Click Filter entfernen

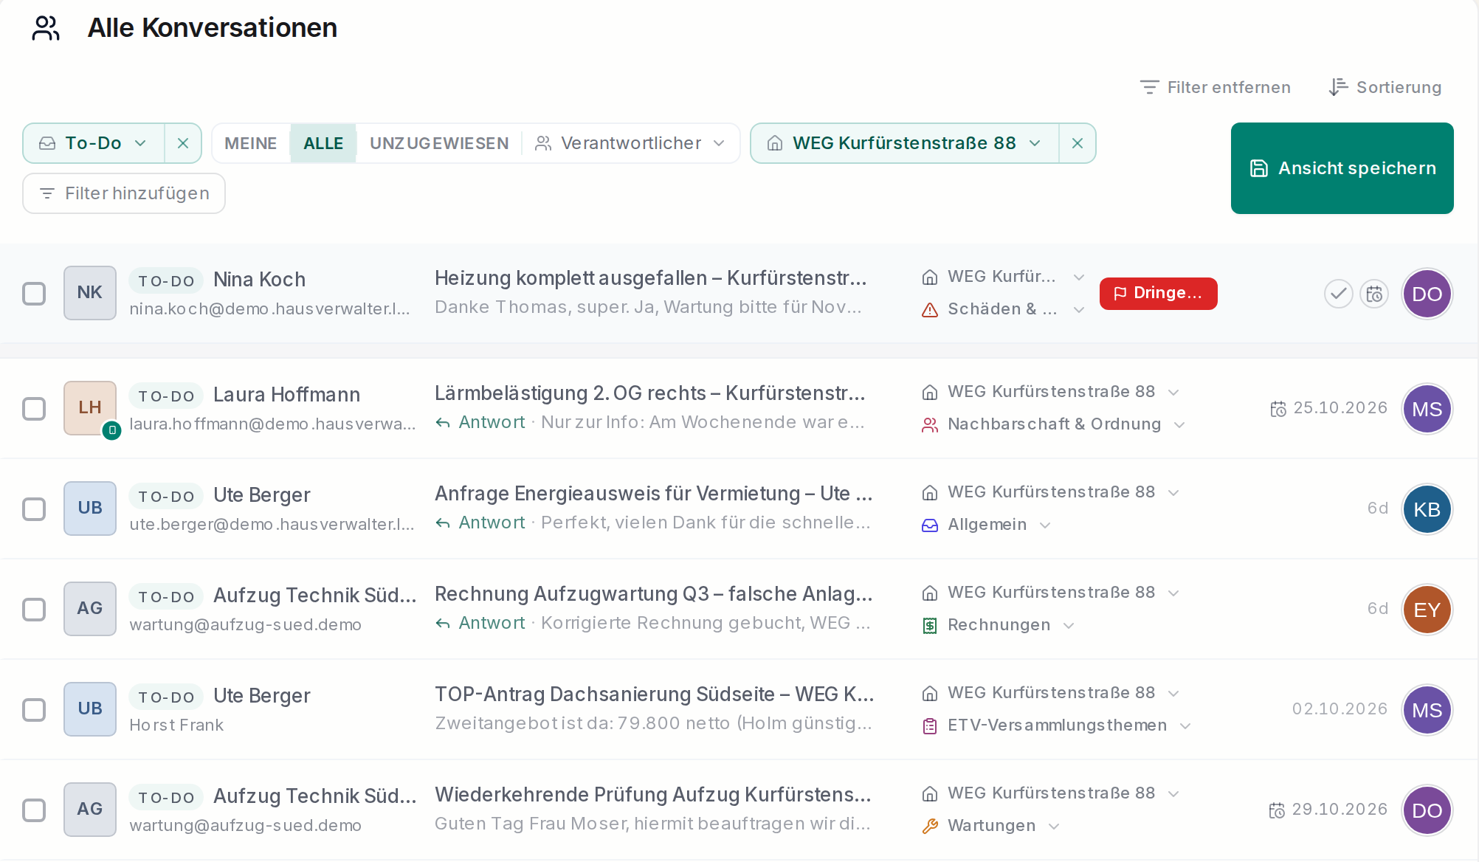(1215, 87)
